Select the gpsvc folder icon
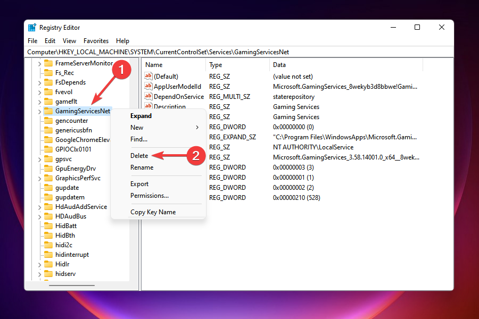 [48, 159]
